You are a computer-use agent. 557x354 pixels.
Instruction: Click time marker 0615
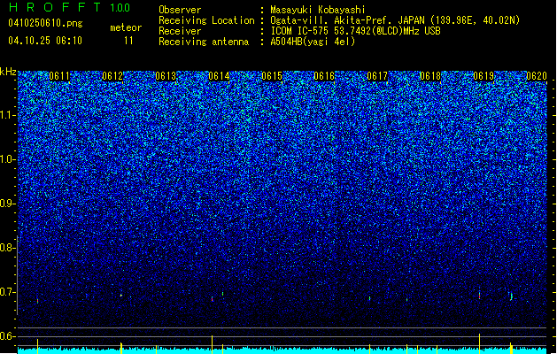click(x=272, y=76)
